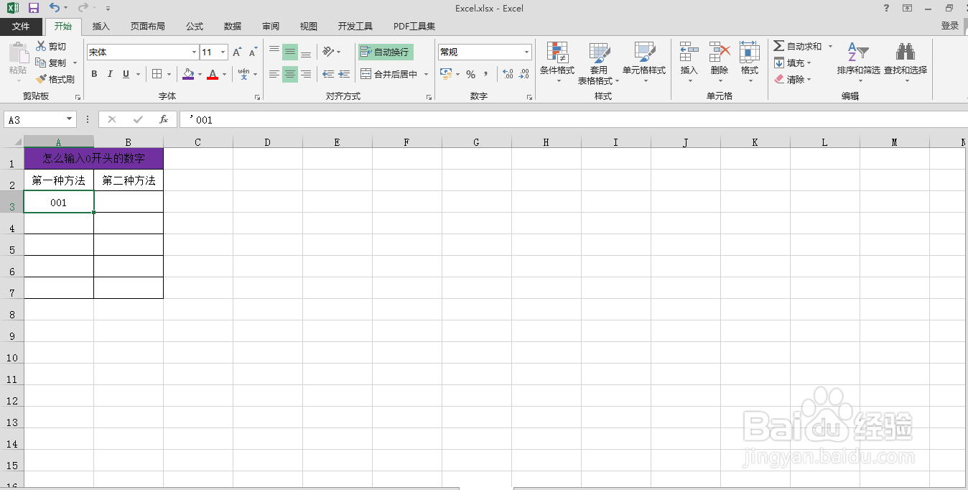This screenshot has height=490, width=968.
Task: Apply the red font color swatch
Action: 213,74
